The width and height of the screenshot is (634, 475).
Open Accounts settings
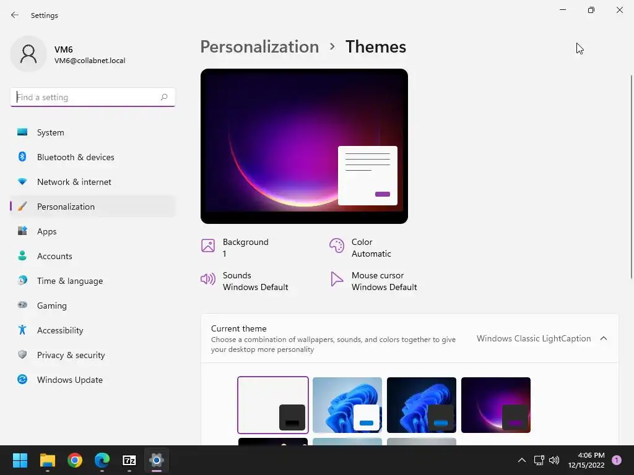[x=93, y=256]
